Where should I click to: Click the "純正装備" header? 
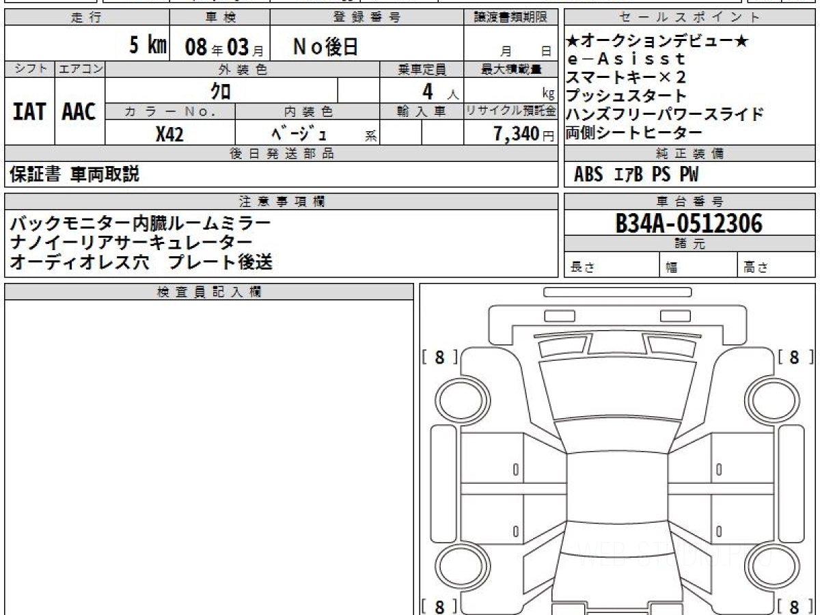point(689,154)
